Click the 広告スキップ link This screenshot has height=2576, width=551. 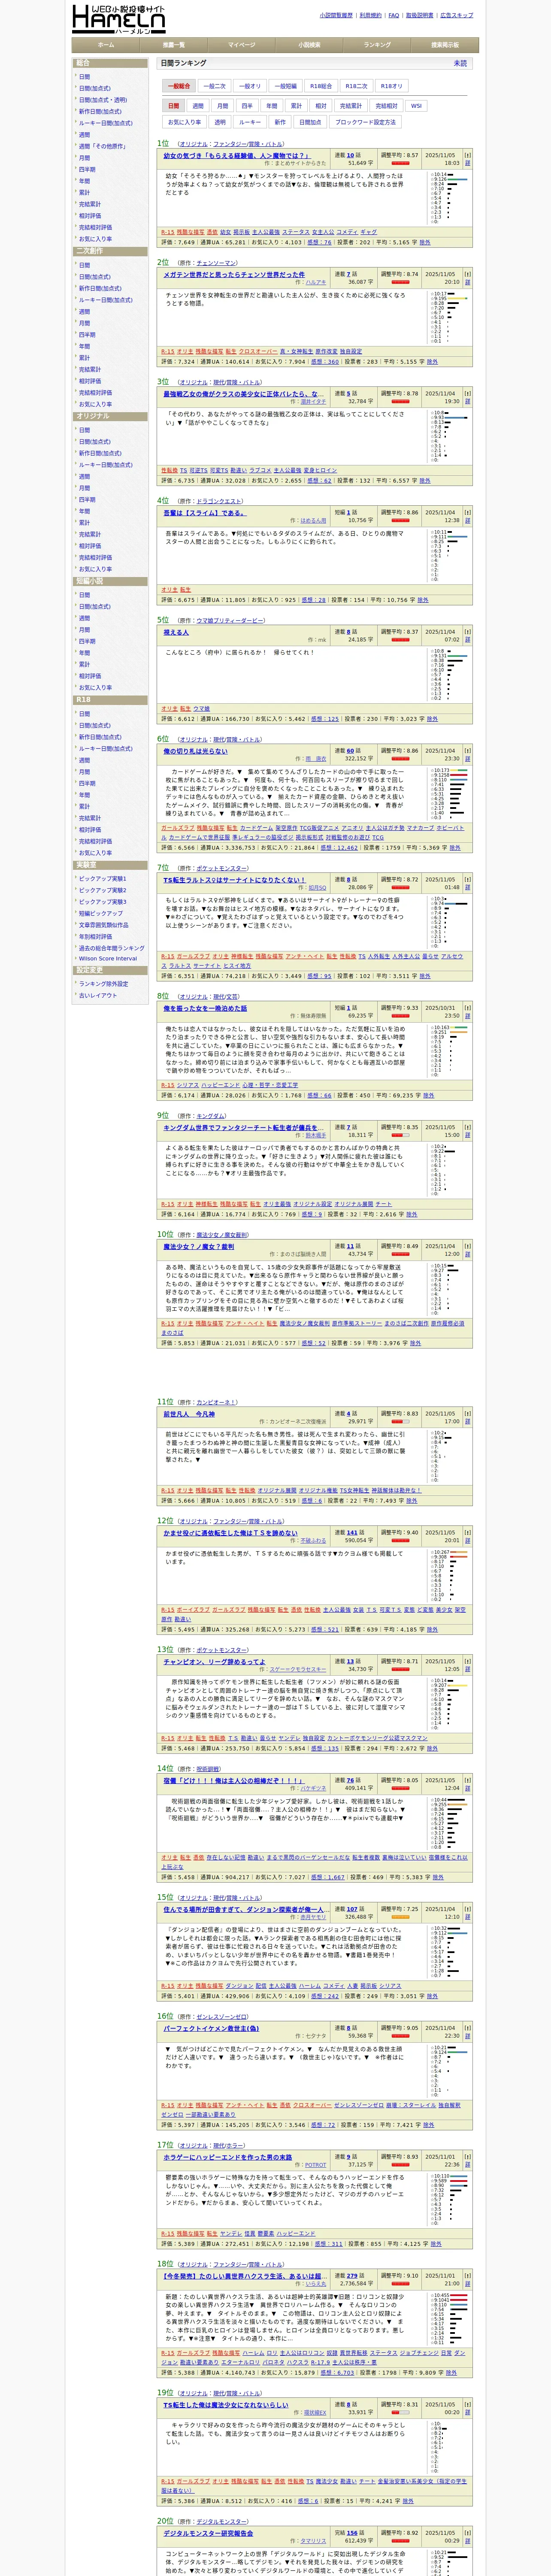[457, 15]
